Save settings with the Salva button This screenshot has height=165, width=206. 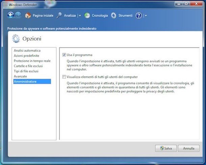166,148
